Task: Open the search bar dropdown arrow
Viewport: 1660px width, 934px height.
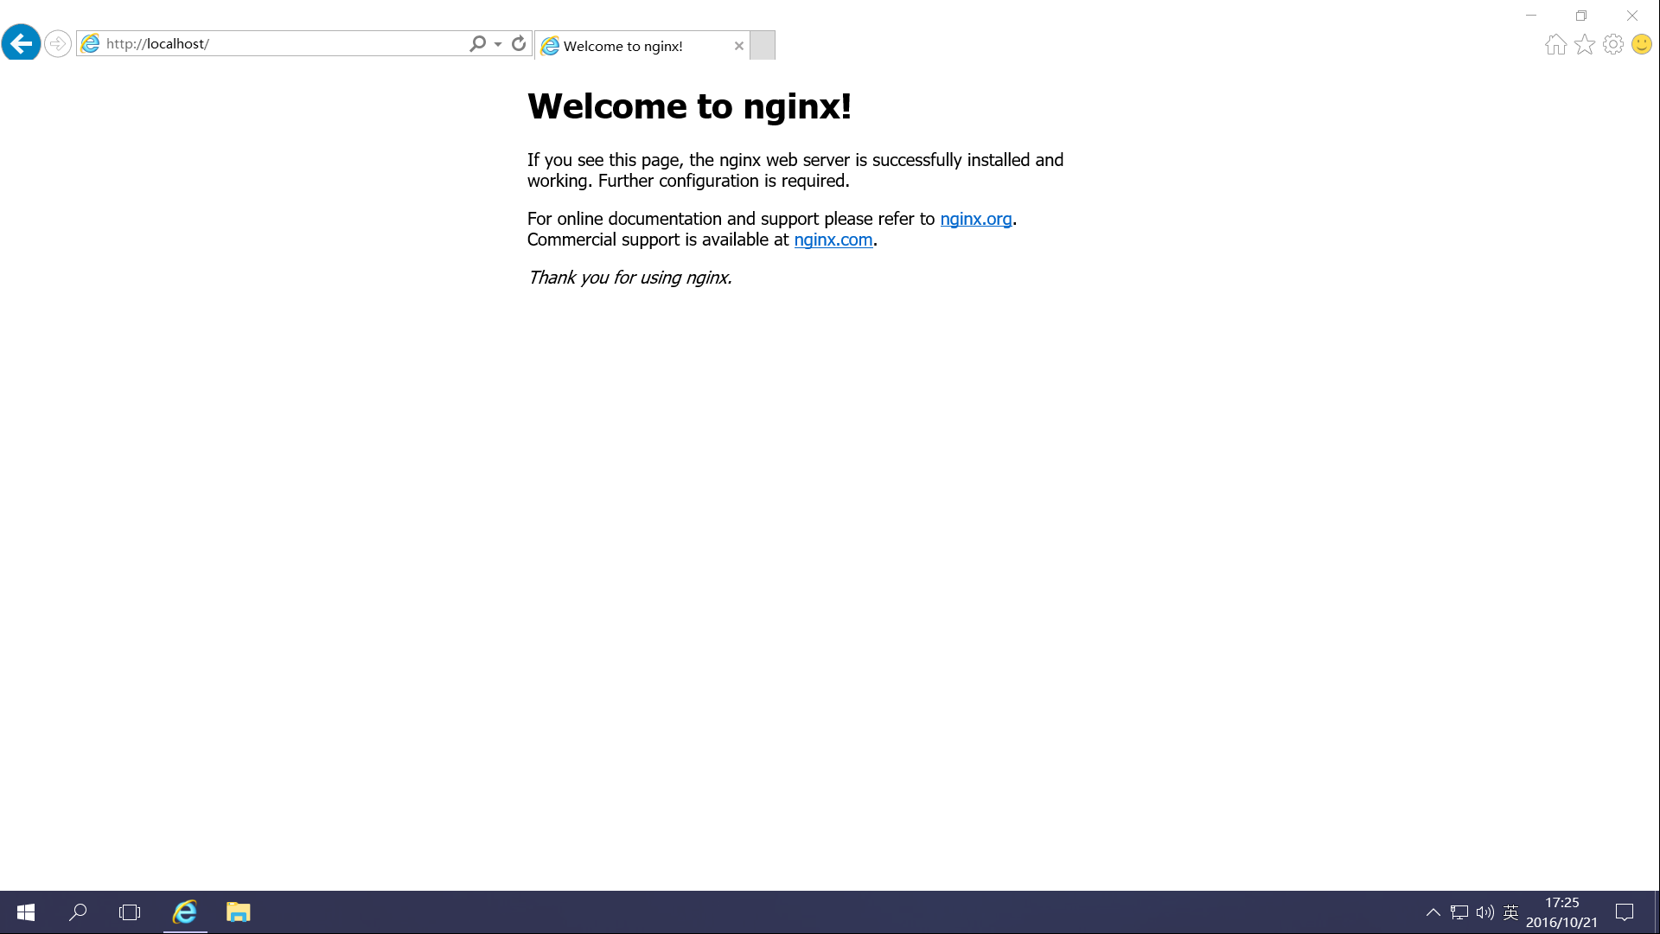Action: tap(497, 44)
